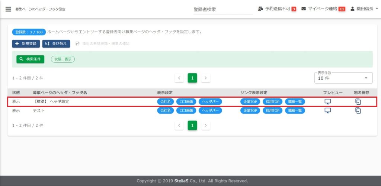This screenshot has height=186, width=381.
Task: Click the 状態：表示 filter chip
Action: (x=63, y=59)
